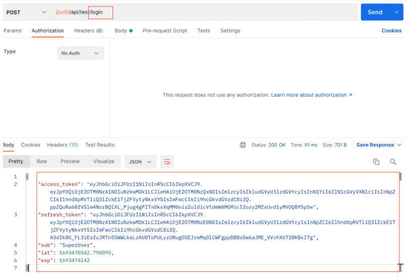Open the request Settings tab
The width and height of the screenshot is (407, 277).
pos(230,31)
